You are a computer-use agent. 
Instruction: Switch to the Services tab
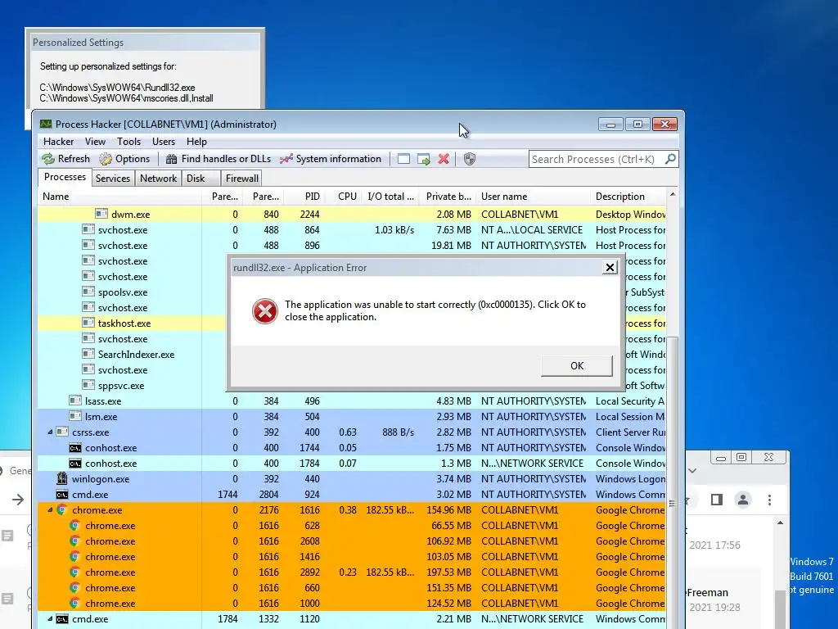(x=113, y=178)
